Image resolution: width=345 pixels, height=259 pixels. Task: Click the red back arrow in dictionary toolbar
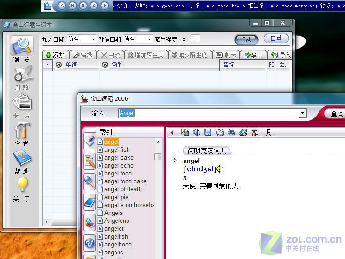[x=172, y=133]
